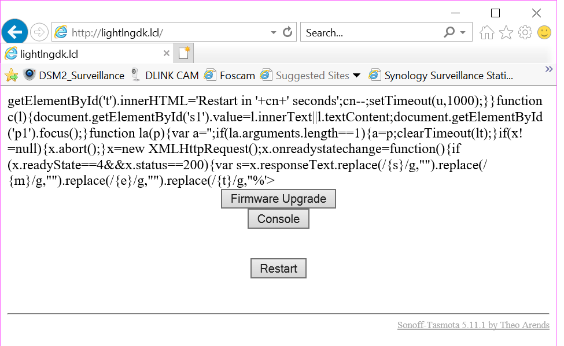
Task: Click inside the Search... box
Action: point(371,33)
